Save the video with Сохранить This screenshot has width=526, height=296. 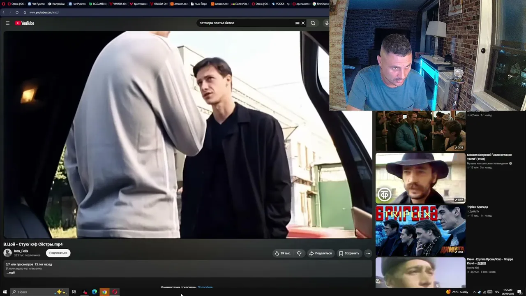click(x=349, y=253)
